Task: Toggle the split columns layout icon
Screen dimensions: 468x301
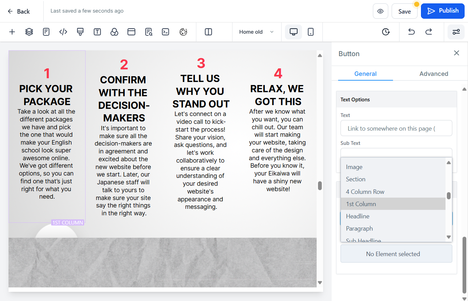Action: click(208, 32)
